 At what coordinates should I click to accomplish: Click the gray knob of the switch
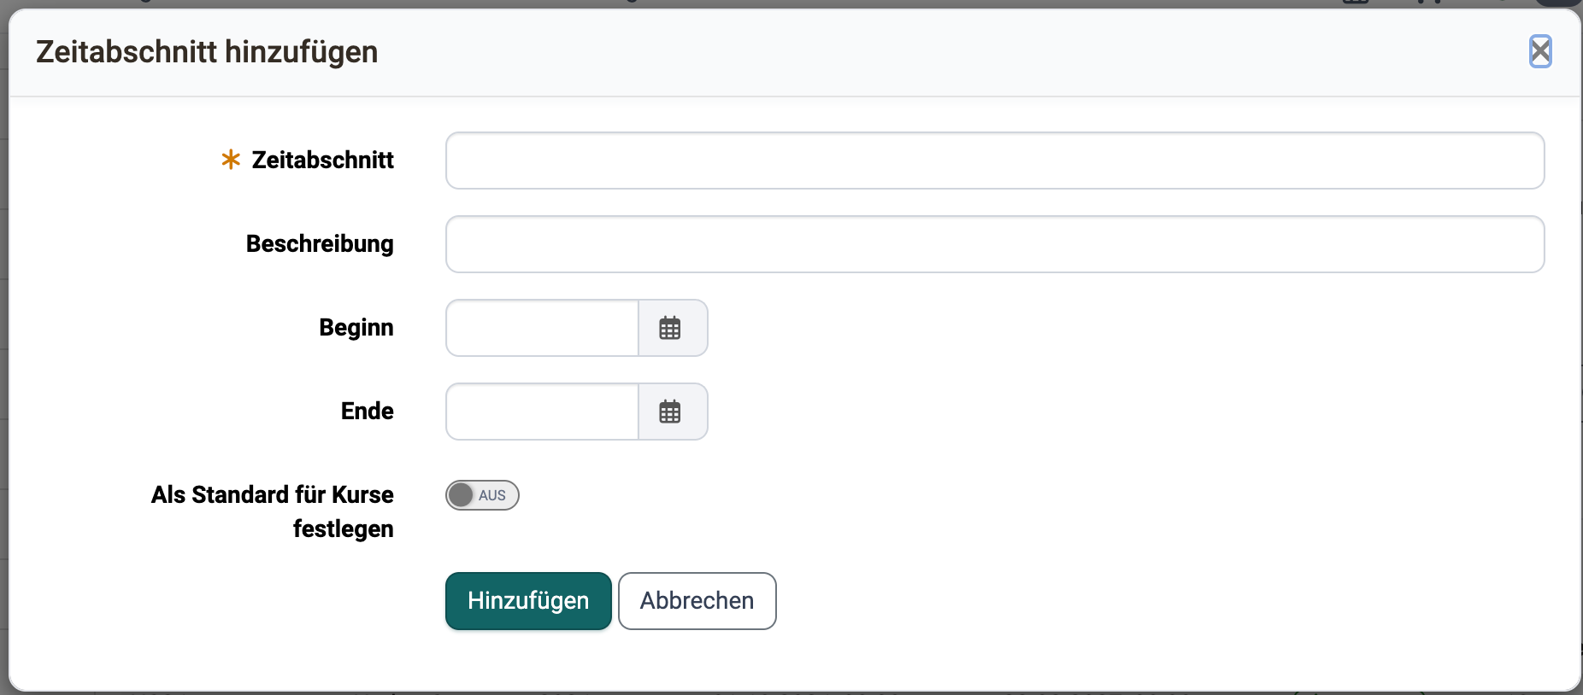point(461,495)
